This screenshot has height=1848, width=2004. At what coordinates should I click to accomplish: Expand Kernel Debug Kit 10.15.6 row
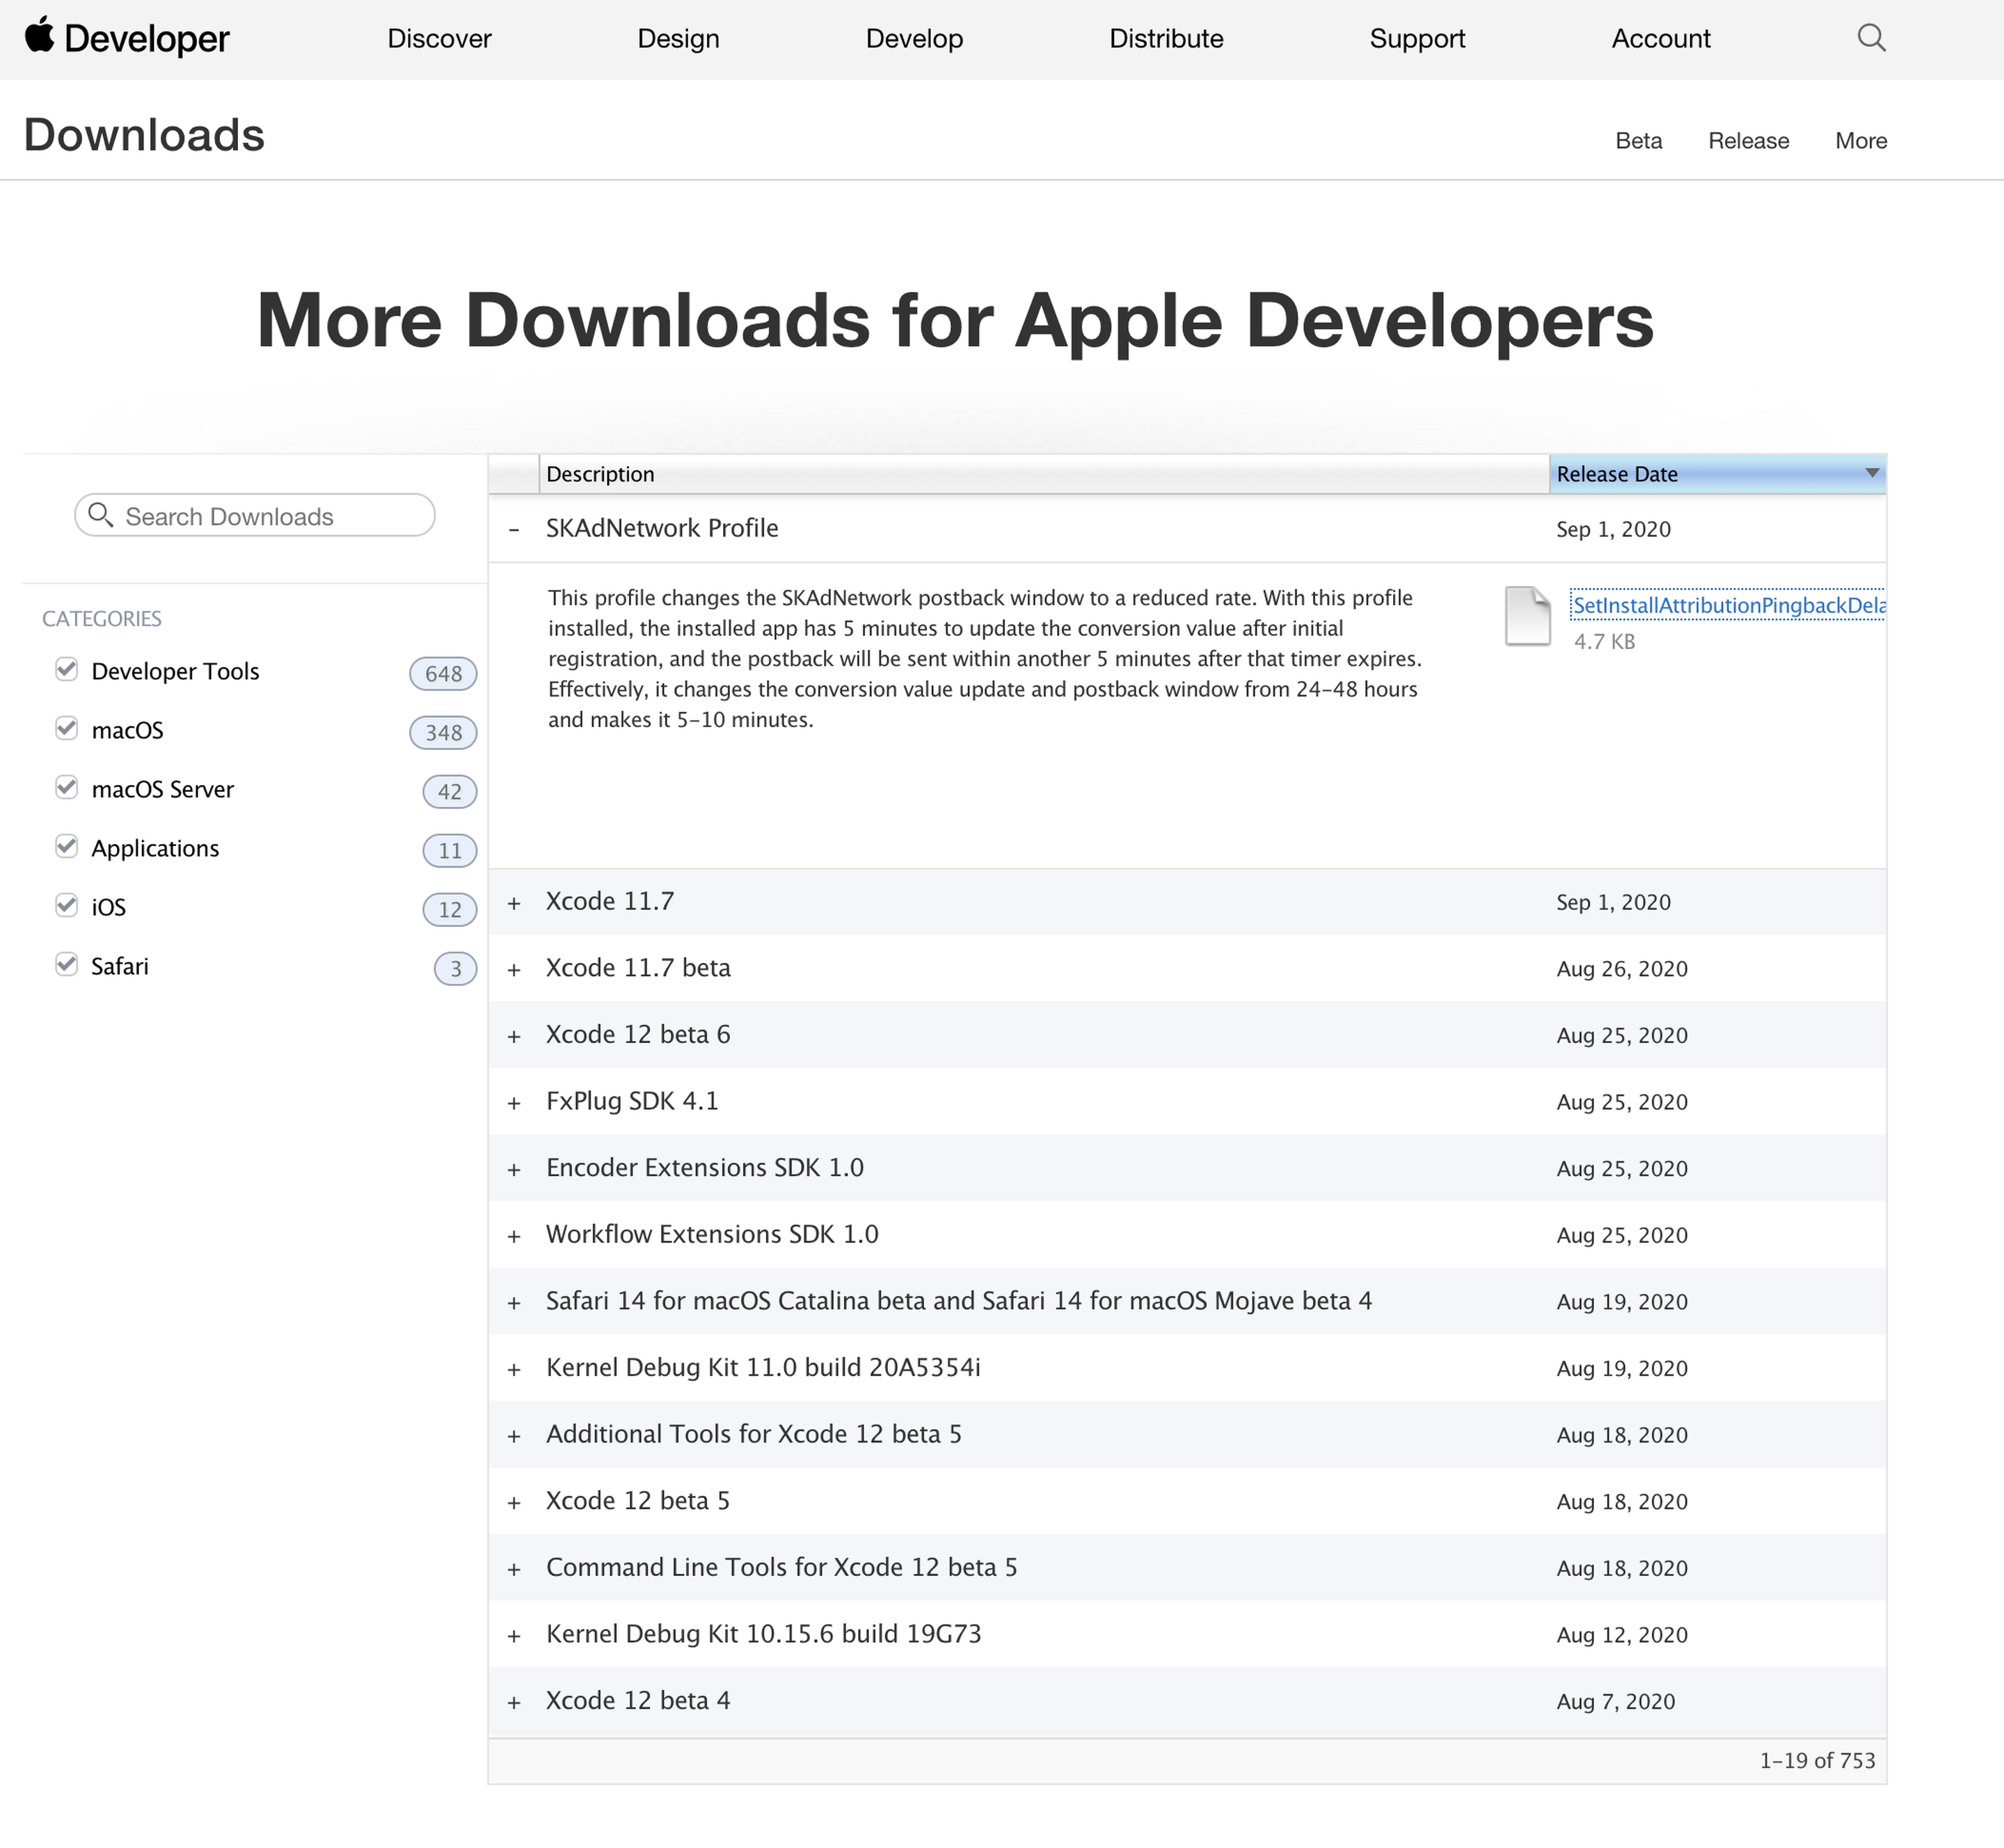pyautogui.click(x=514, y=1636)
